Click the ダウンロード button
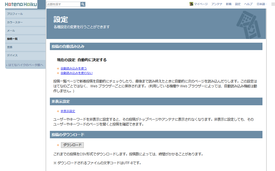 point(72,145)
